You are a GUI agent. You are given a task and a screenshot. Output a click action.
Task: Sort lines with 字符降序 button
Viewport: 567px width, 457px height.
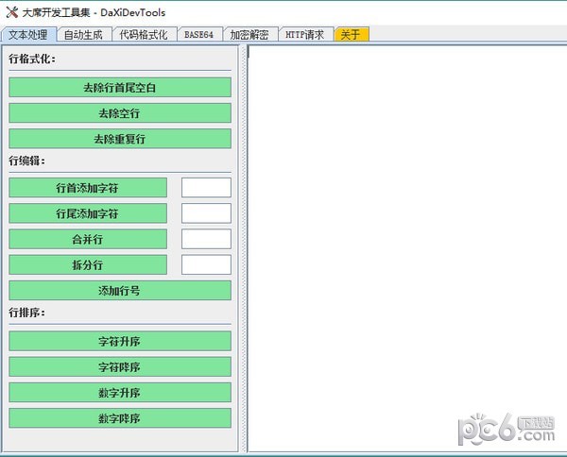pos(120,366)
